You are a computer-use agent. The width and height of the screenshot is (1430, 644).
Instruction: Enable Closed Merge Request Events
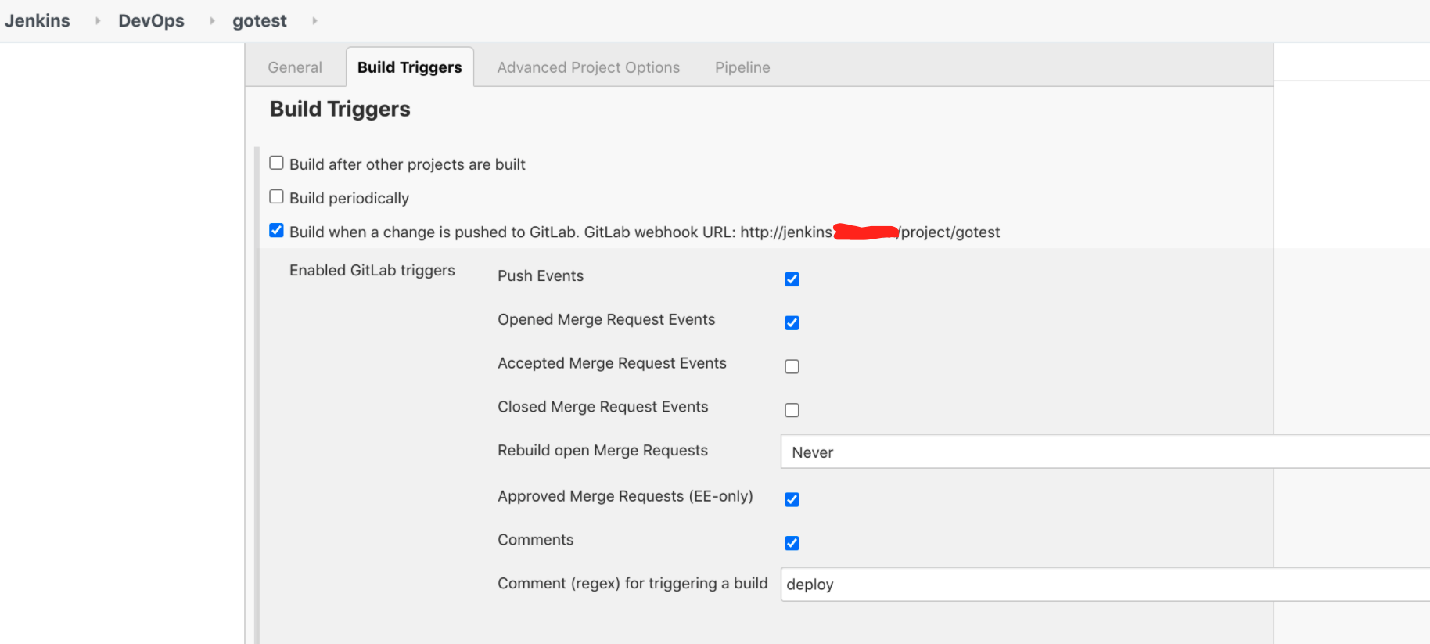792,410
